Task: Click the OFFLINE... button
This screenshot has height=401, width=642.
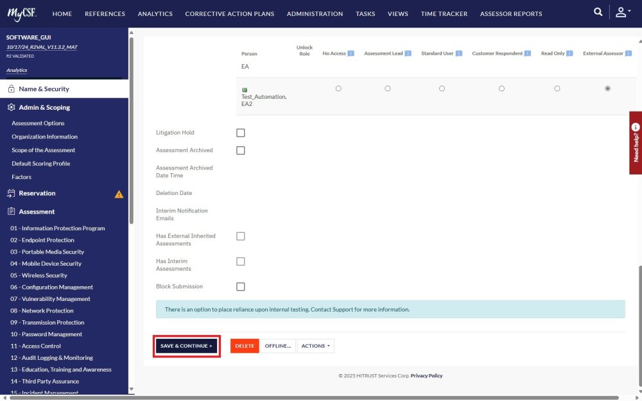Action: (x=277, y=346)
